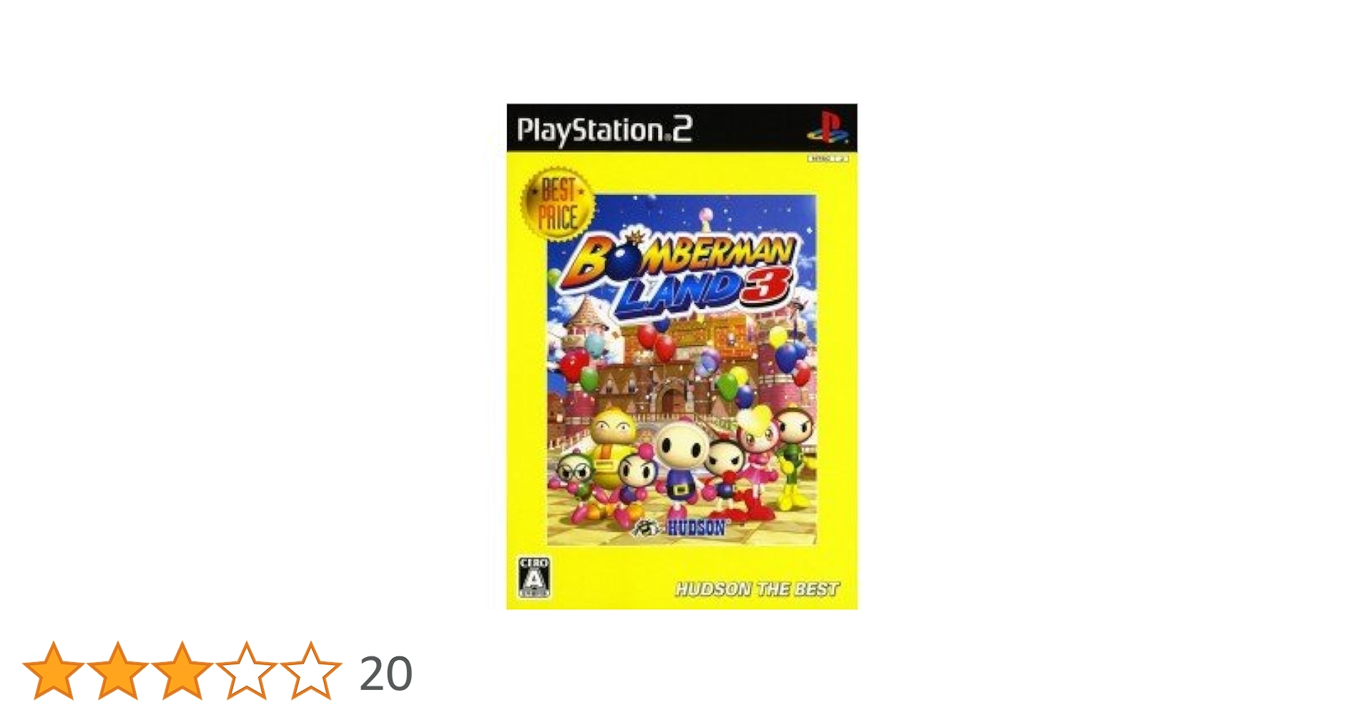Click the third filled orange star
This screenshot has width=1366, height=715.
point(182,671)
